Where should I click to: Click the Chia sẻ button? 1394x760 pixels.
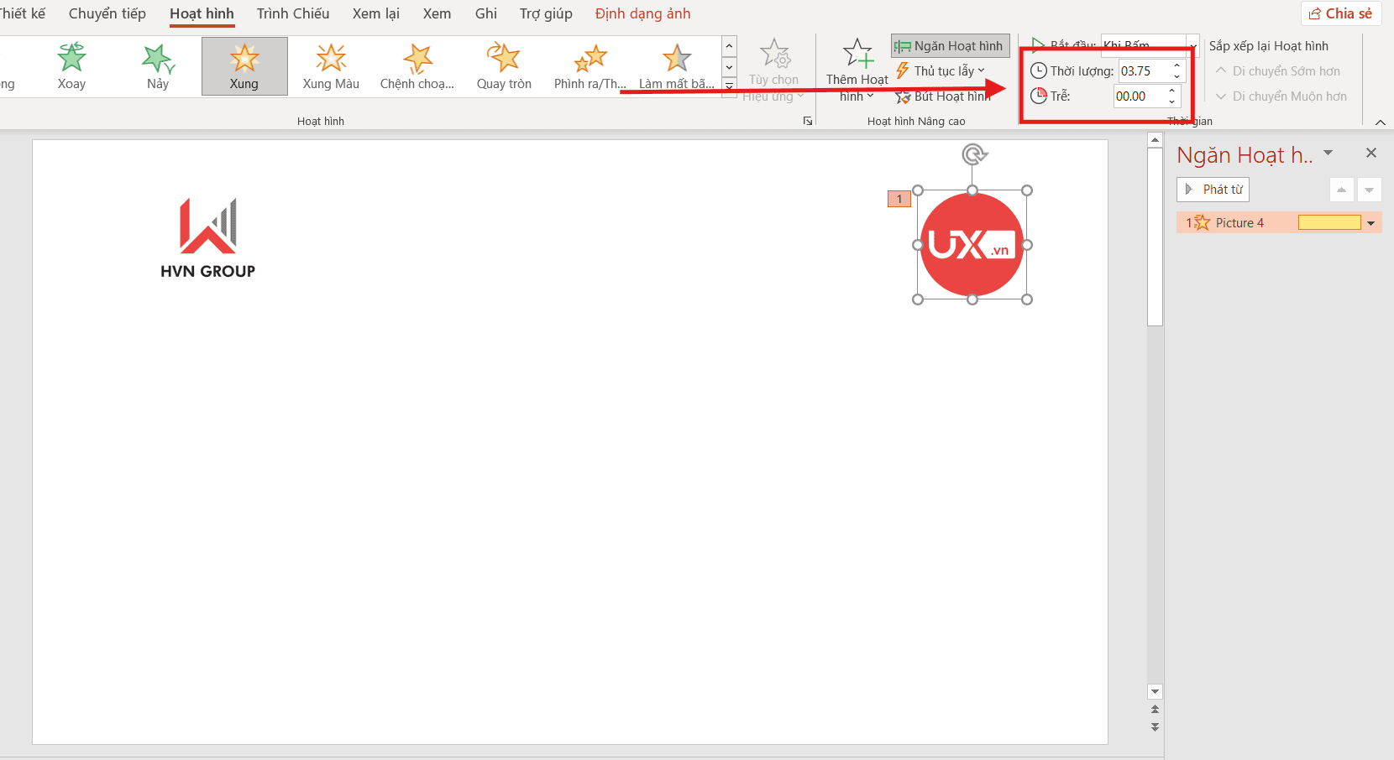coord(1340,13)
